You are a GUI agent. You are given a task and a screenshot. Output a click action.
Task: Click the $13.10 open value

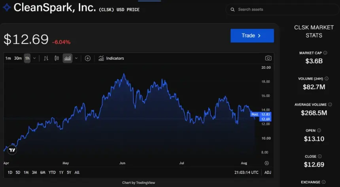[x=314, y=139]
